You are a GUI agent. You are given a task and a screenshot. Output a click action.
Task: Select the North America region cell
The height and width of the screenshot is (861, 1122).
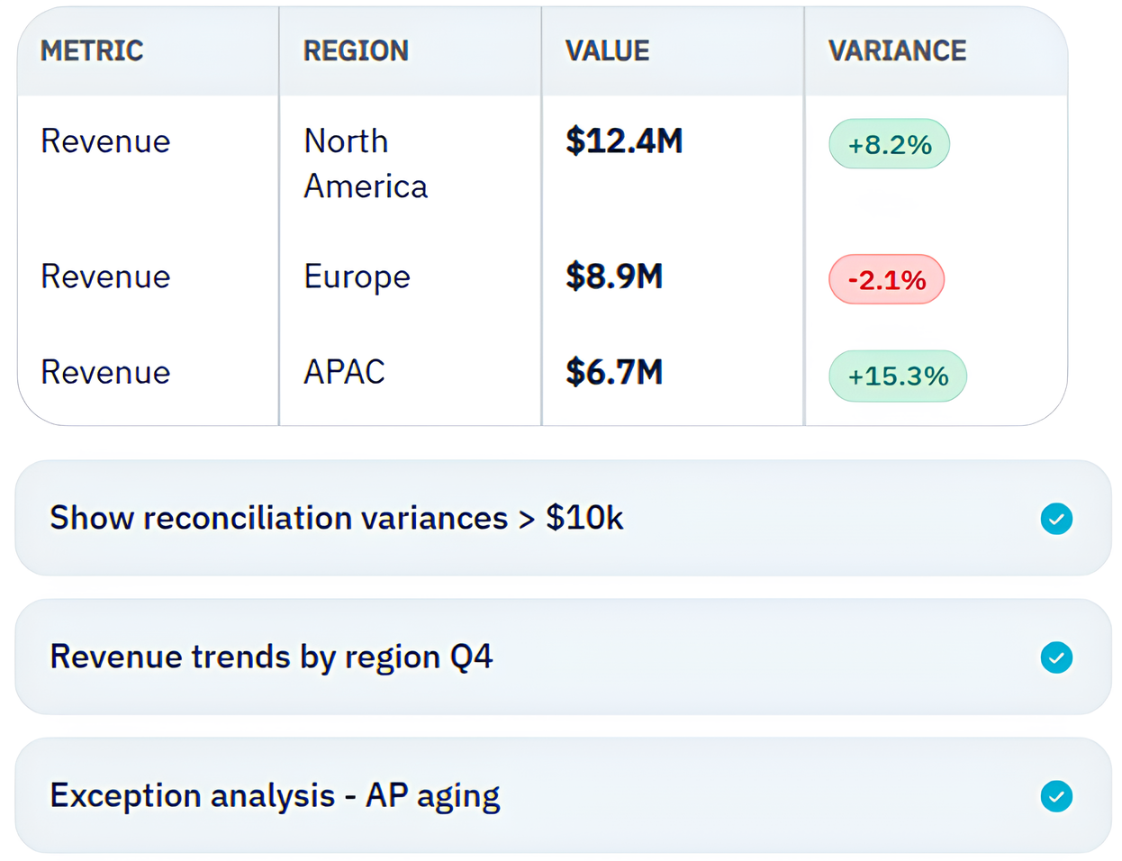click(365, 164)
